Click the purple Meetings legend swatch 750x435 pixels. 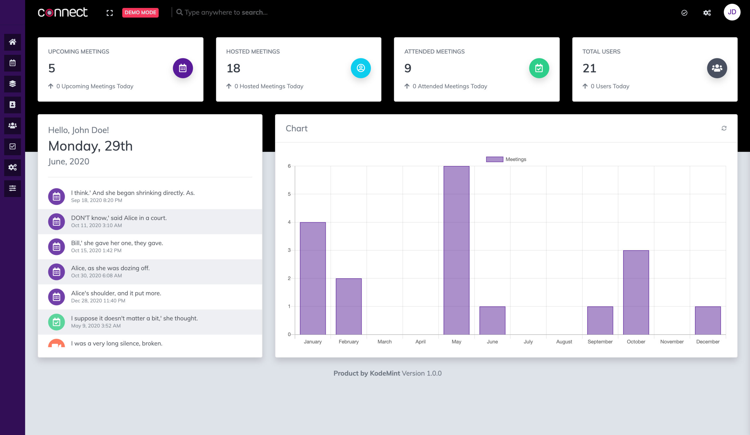pyautogui.click(x=494, y=159)
